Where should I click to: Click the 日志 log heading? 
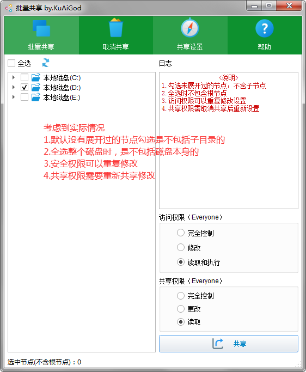pyautogui.click(x=165, y=63)
